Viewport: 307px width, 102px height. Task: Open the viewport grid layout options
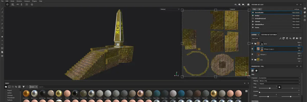click(13, 4)
